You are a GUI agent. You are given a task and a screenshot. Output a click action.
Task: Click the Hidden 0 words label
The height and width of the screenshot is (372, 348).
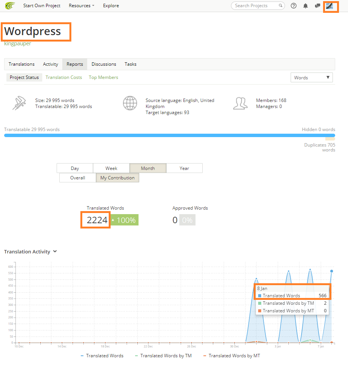click(318, 130)
